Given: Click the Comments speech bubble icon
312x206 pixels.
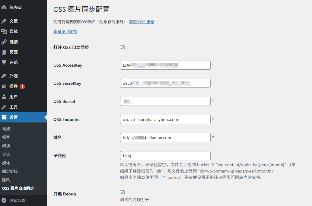Looking at the screenshot, I should click(4, 62).
